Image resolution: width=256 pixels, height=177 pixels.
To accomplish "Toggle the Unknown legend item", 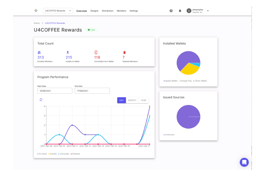I will [169, 135].
